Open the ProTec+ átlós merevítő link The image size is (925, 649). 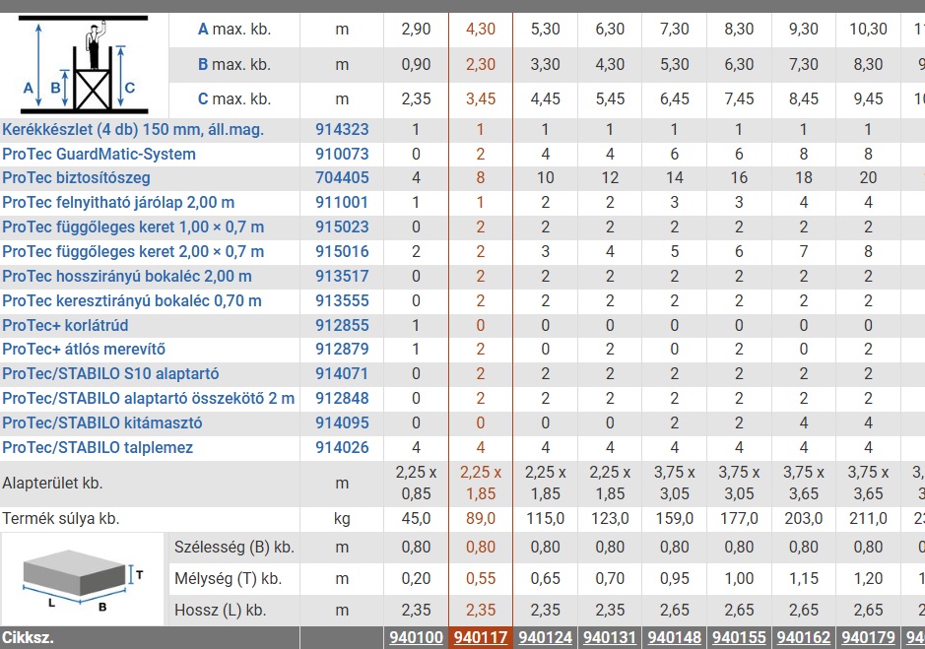(x=84, y=349)
